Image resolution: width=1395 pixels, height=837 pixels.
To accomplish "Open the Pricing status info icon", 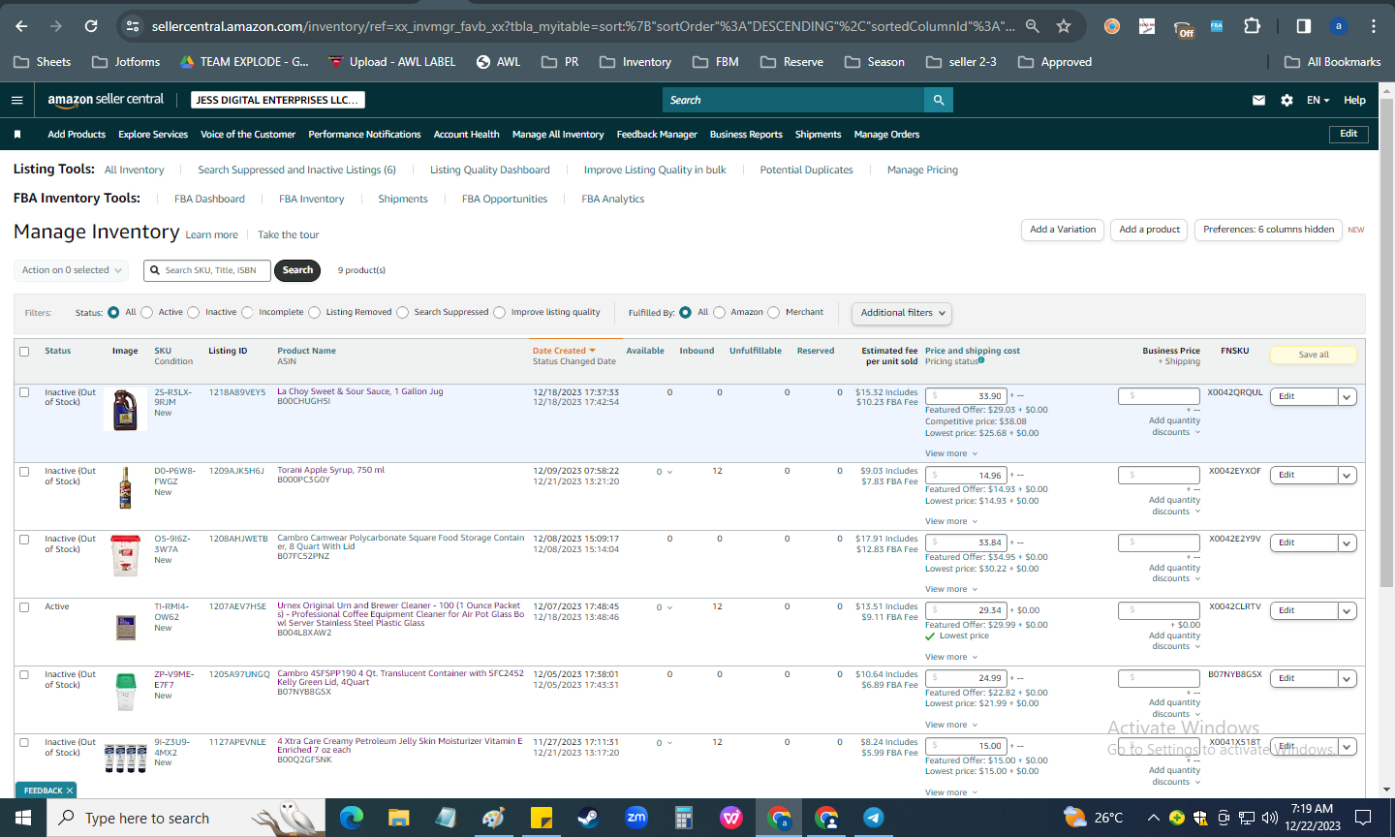I will tap(981, 360).
